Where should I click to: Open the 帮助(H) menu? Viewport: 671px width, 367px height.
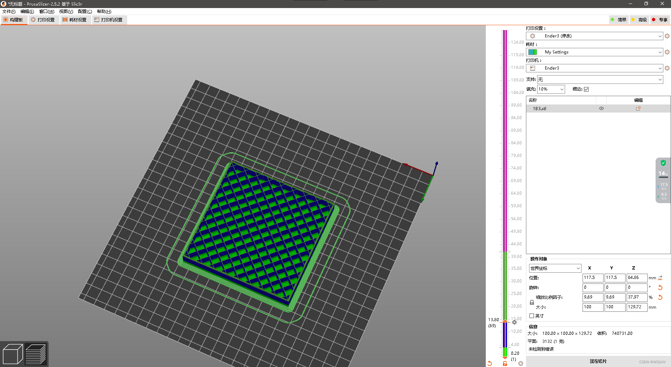[x=104, y=12]
